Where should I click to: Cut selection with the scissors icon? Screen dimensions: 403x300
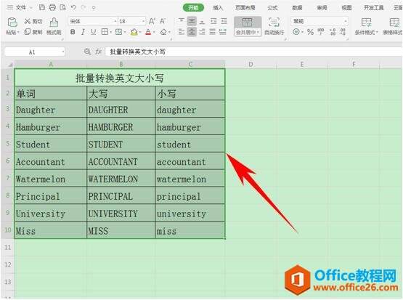[x=28, y=21]
